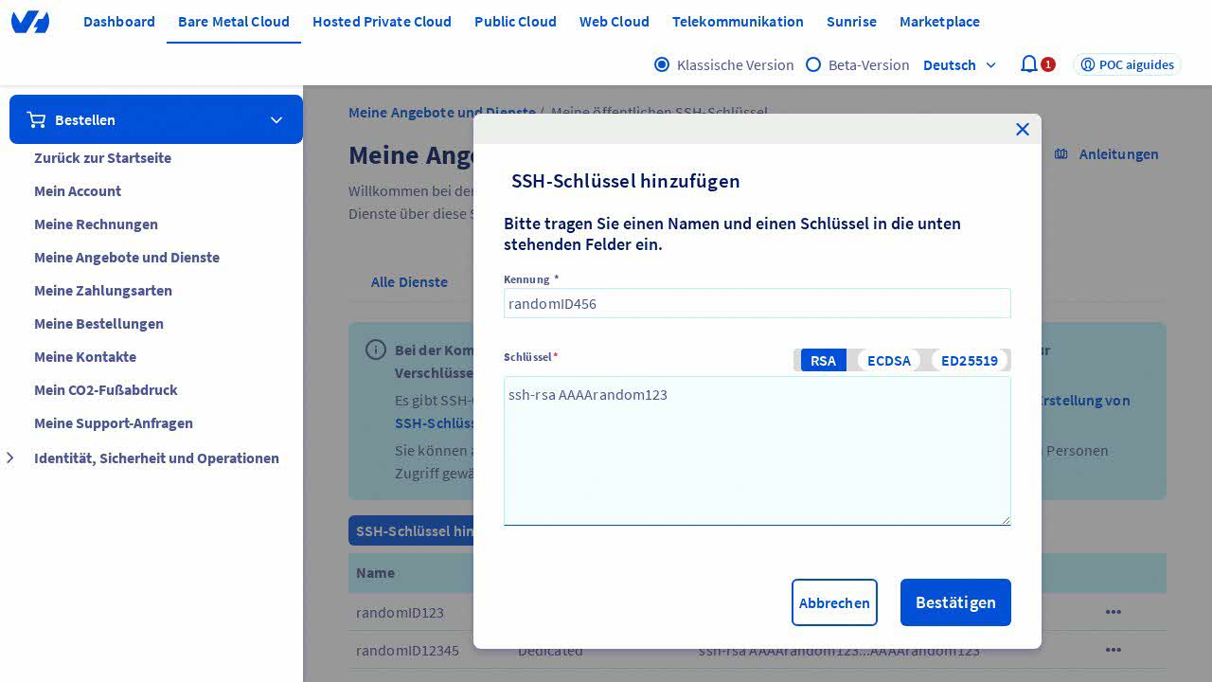
Task: Select the ECDSA key type
Action: [888, 360]
